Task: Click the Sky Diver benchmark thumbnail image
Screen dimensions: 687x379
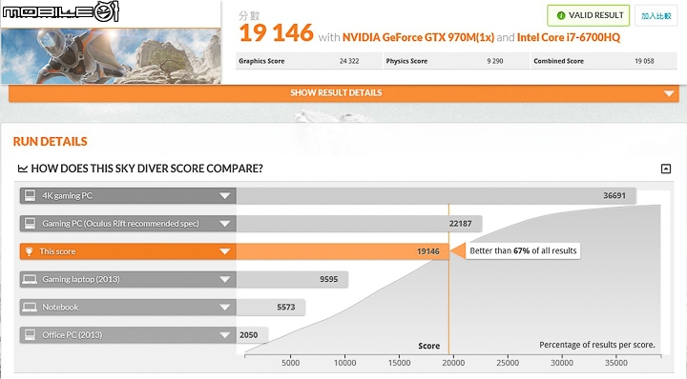Action: tap(111, 56)
